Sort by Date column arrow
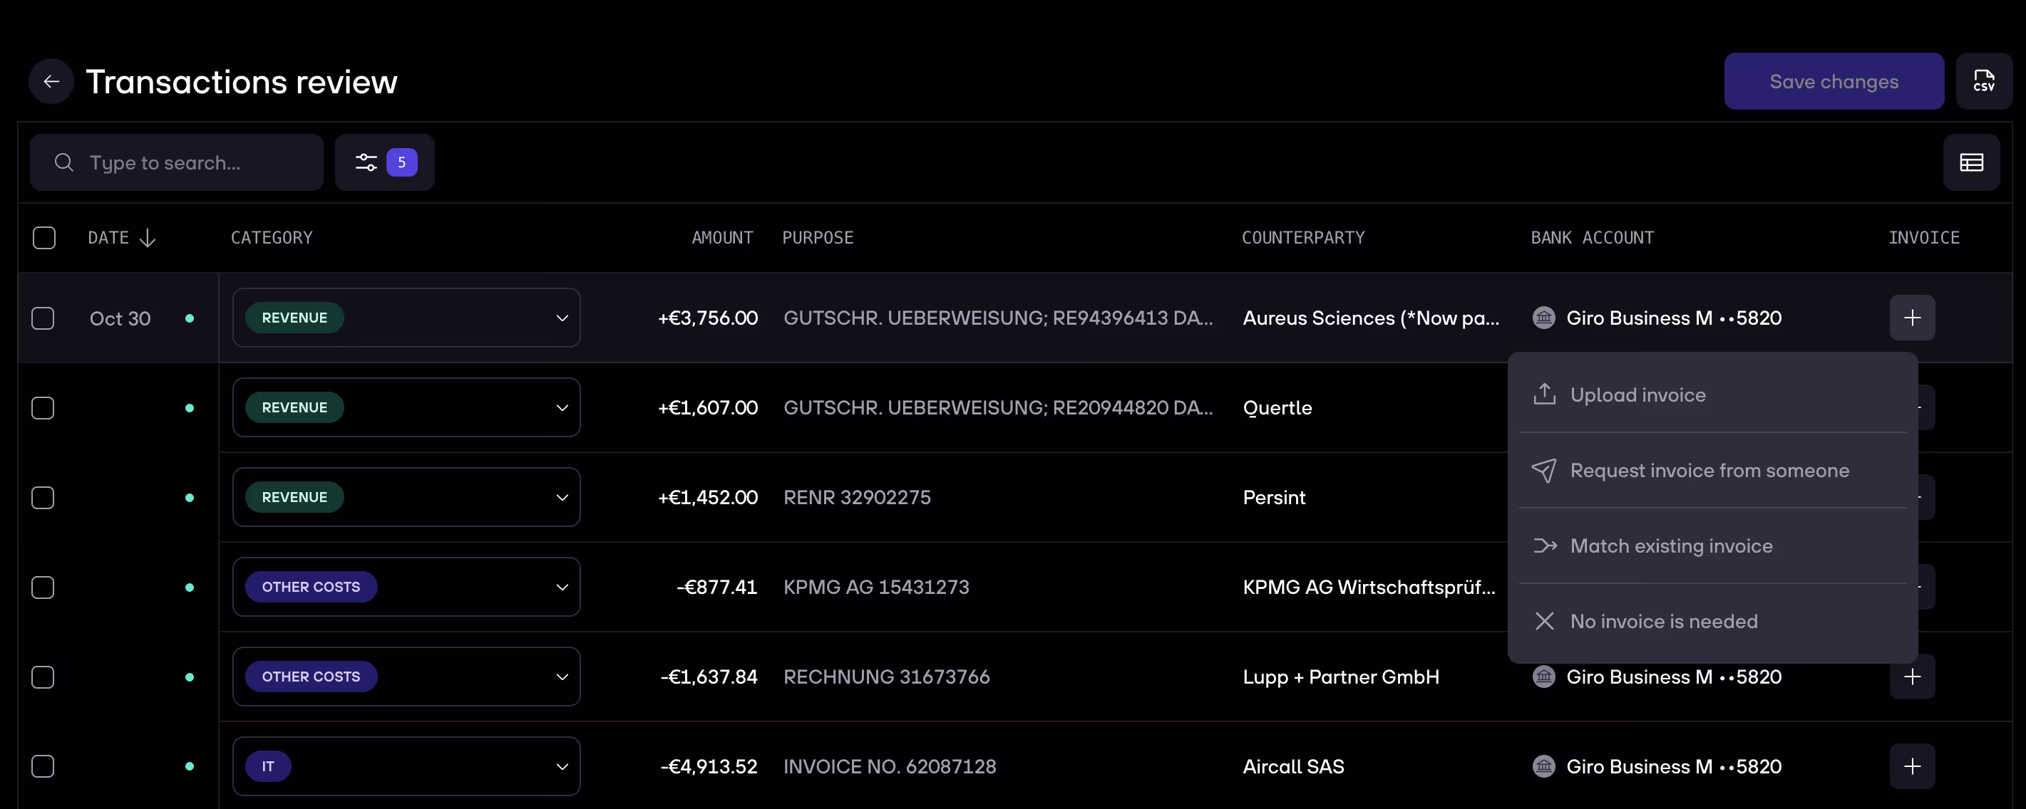The height and width of the screenshot is (809, 2026). coord(147,238)
